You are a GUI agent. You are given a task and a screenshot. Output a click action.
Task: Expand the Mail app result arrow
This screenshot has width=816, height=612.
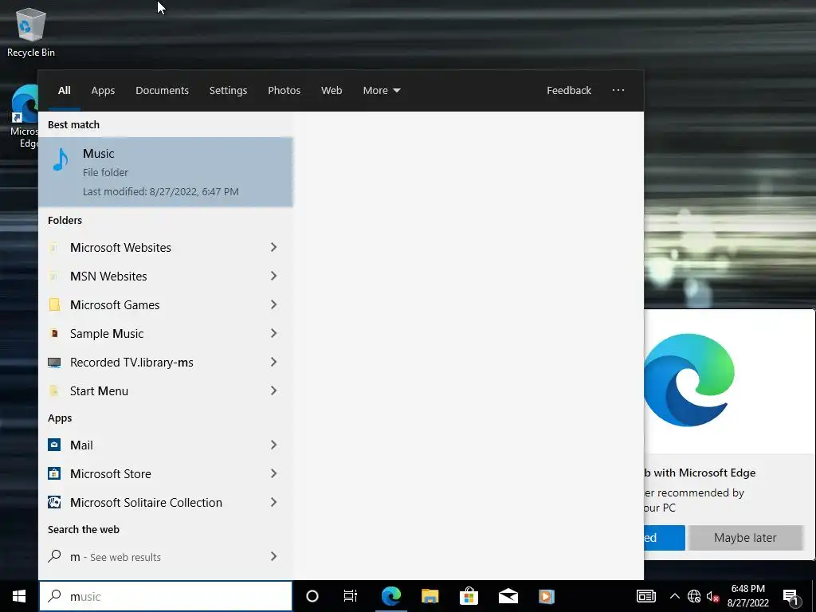coord(274,445)
